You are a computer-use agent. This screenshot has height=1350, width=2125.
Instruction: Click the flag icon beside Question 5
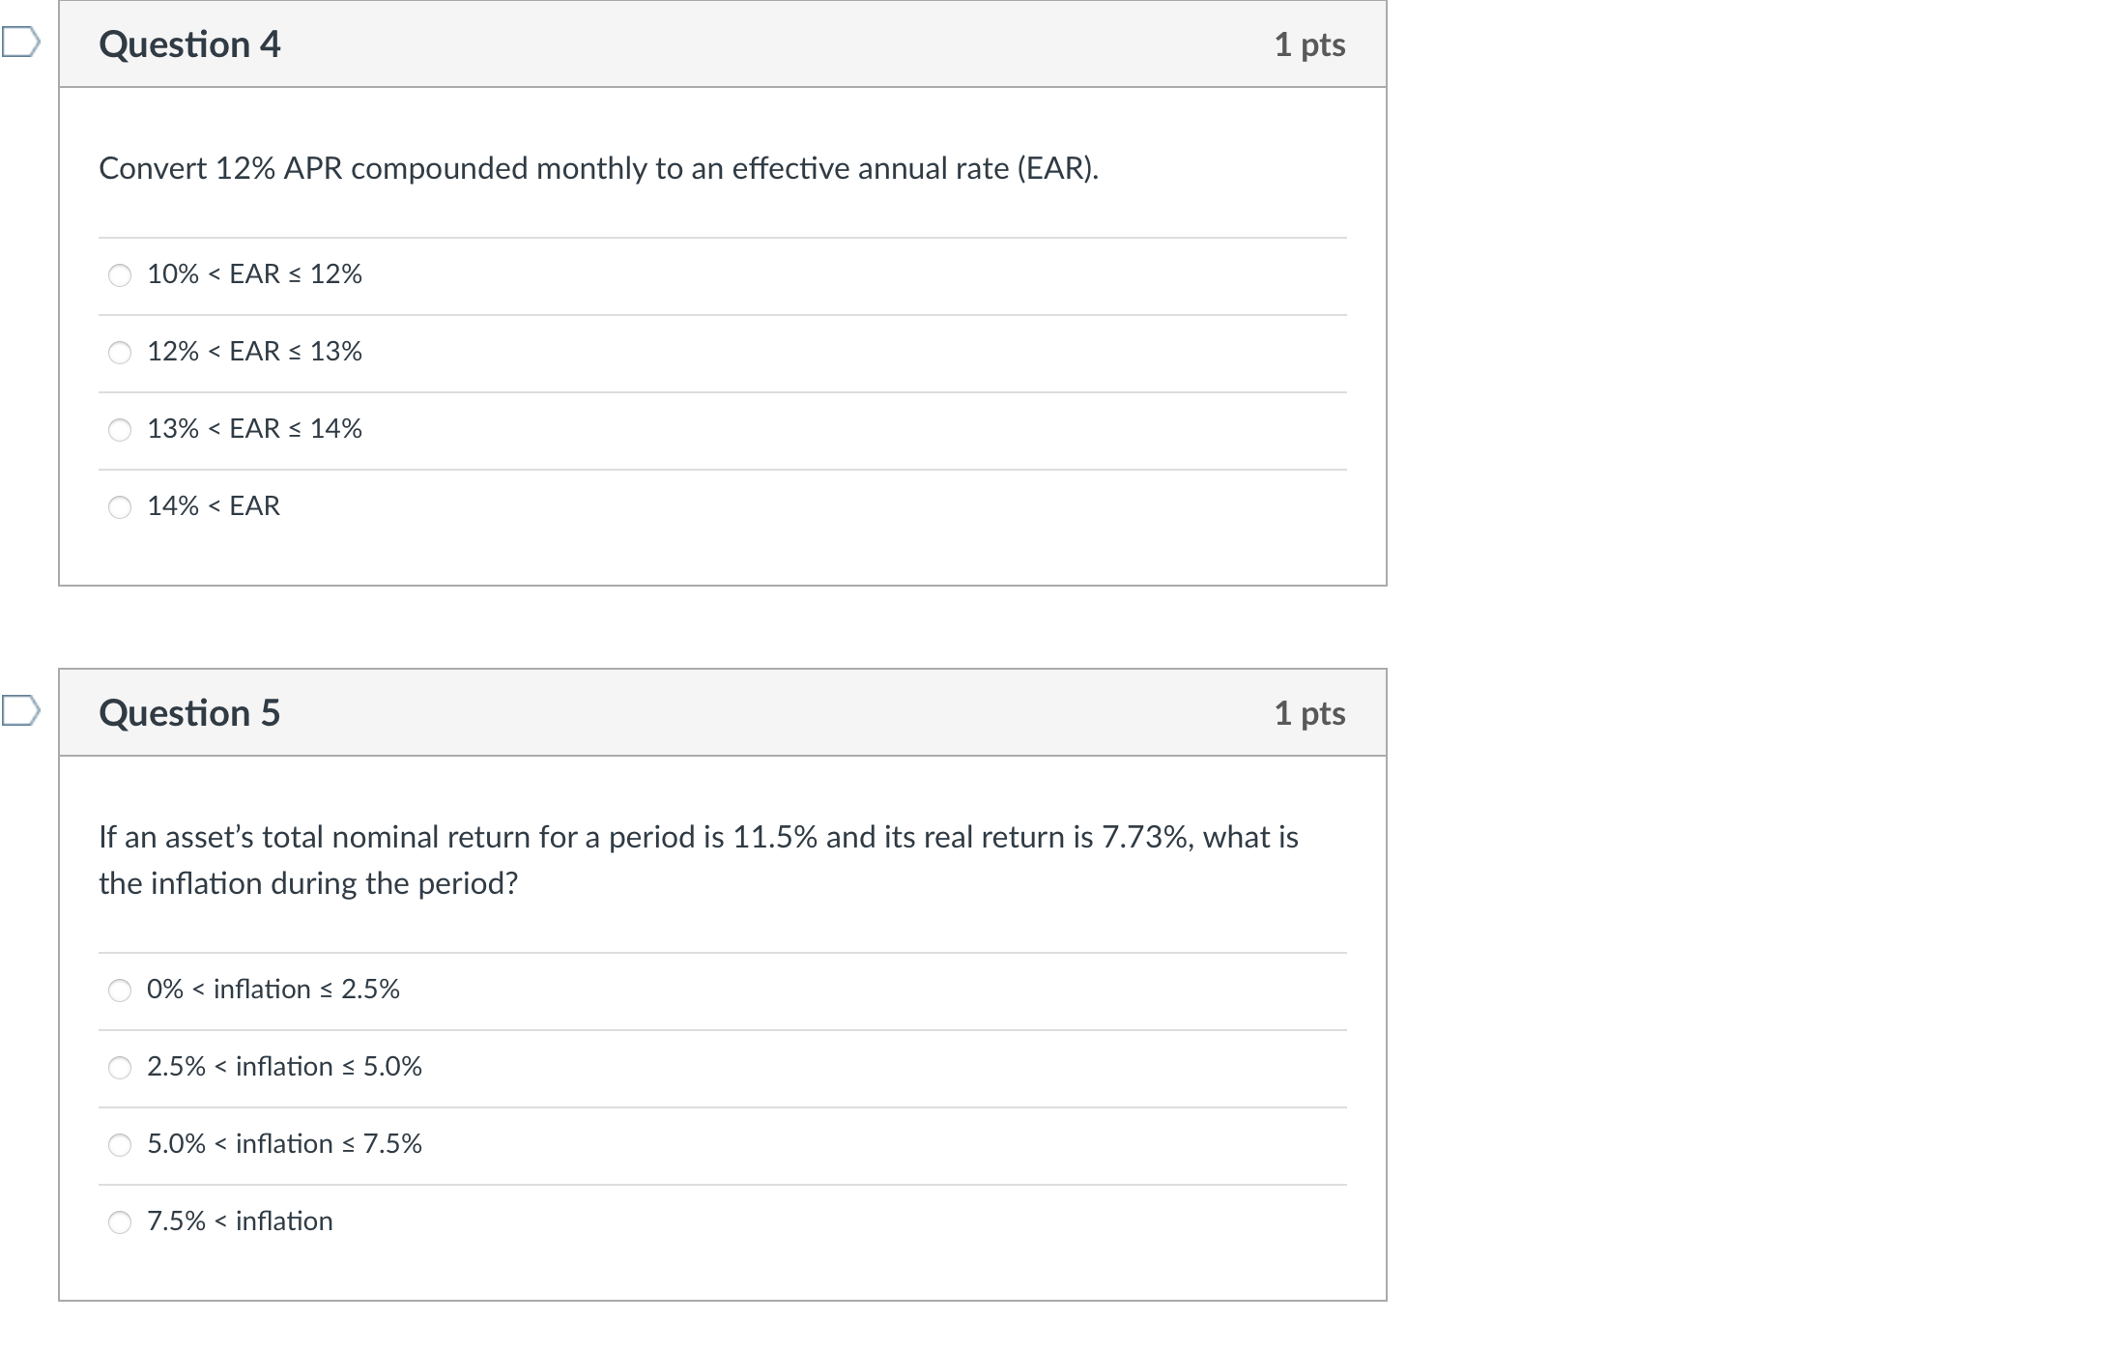click(19, 712)
